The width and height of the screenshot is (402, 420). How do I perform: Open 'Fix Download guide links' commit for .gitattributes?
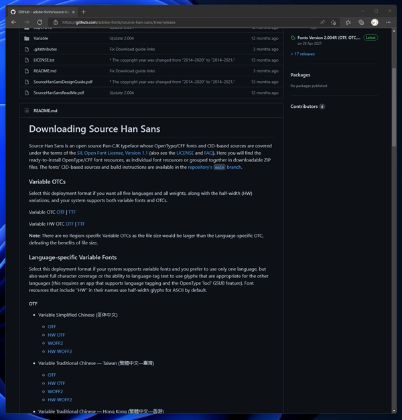[132, 50]
